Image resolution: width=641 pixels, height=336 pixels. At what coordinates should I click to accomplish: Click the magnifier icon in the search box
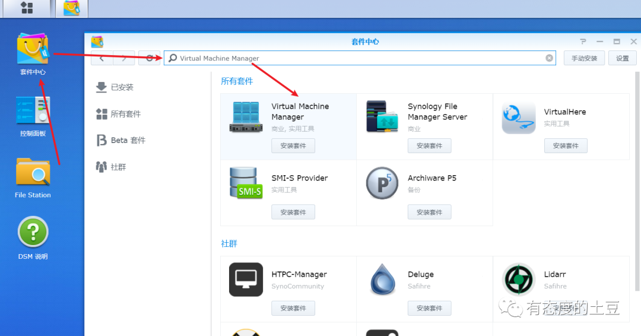pyautogui.click(x=173, y=58)
